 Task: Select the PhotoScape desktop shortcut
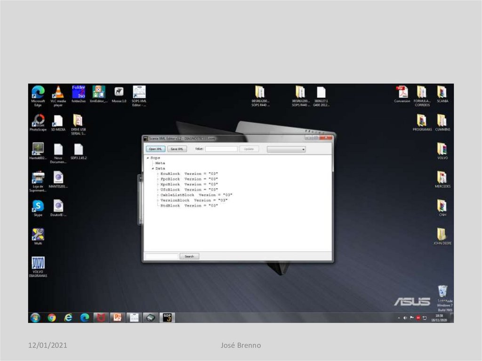point(38,122)
